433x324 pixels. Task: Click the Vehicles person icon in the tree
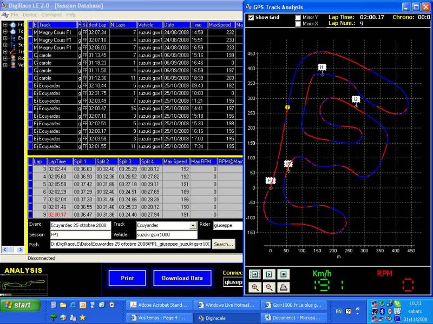coord(13,65)
